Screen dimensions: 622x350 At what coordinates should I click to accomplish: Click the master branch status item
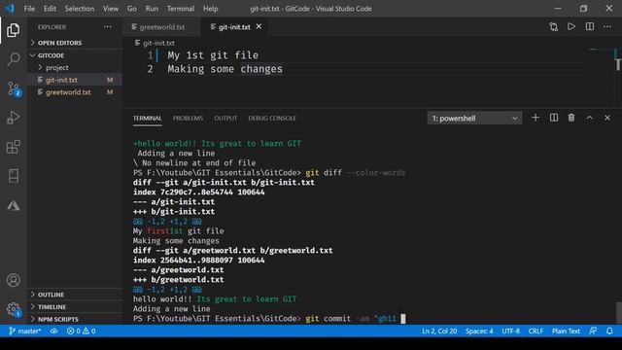click(24, 331)
